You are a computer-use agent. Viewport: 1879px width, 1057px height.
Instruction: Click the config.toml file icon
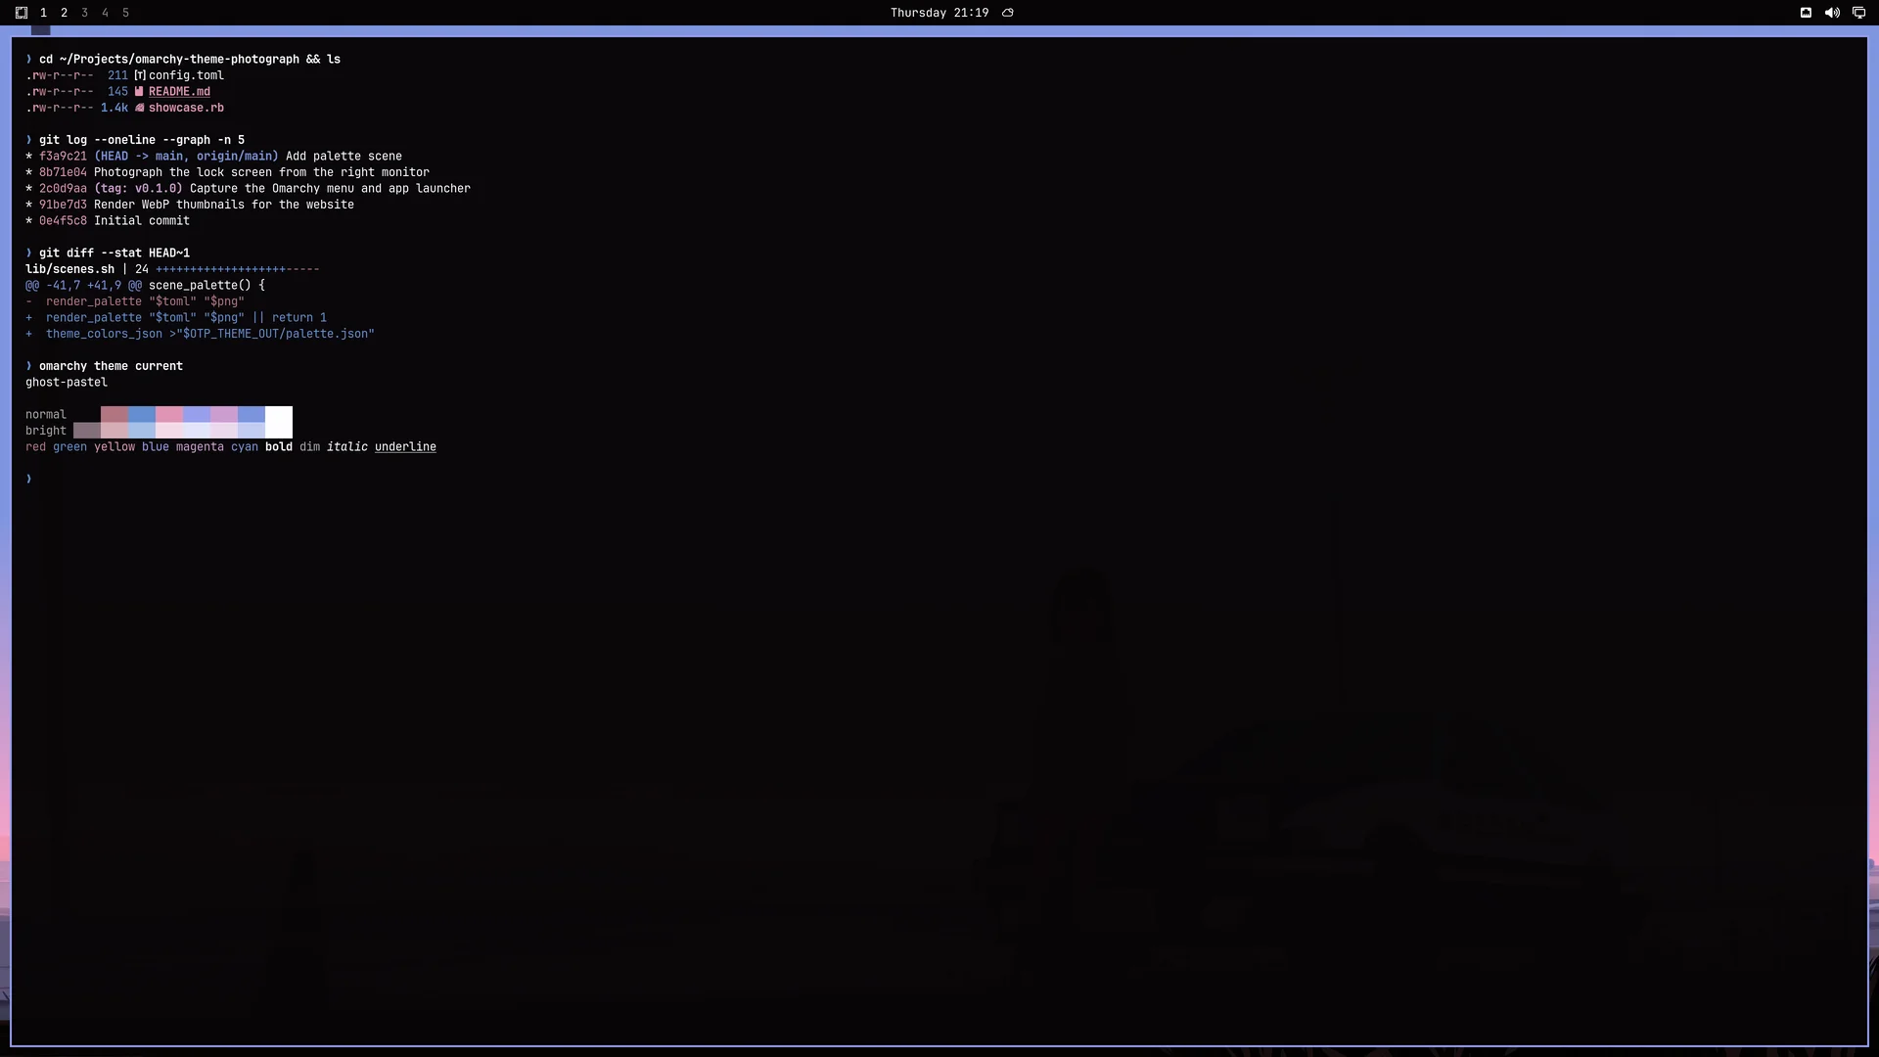tap(140, 75)
